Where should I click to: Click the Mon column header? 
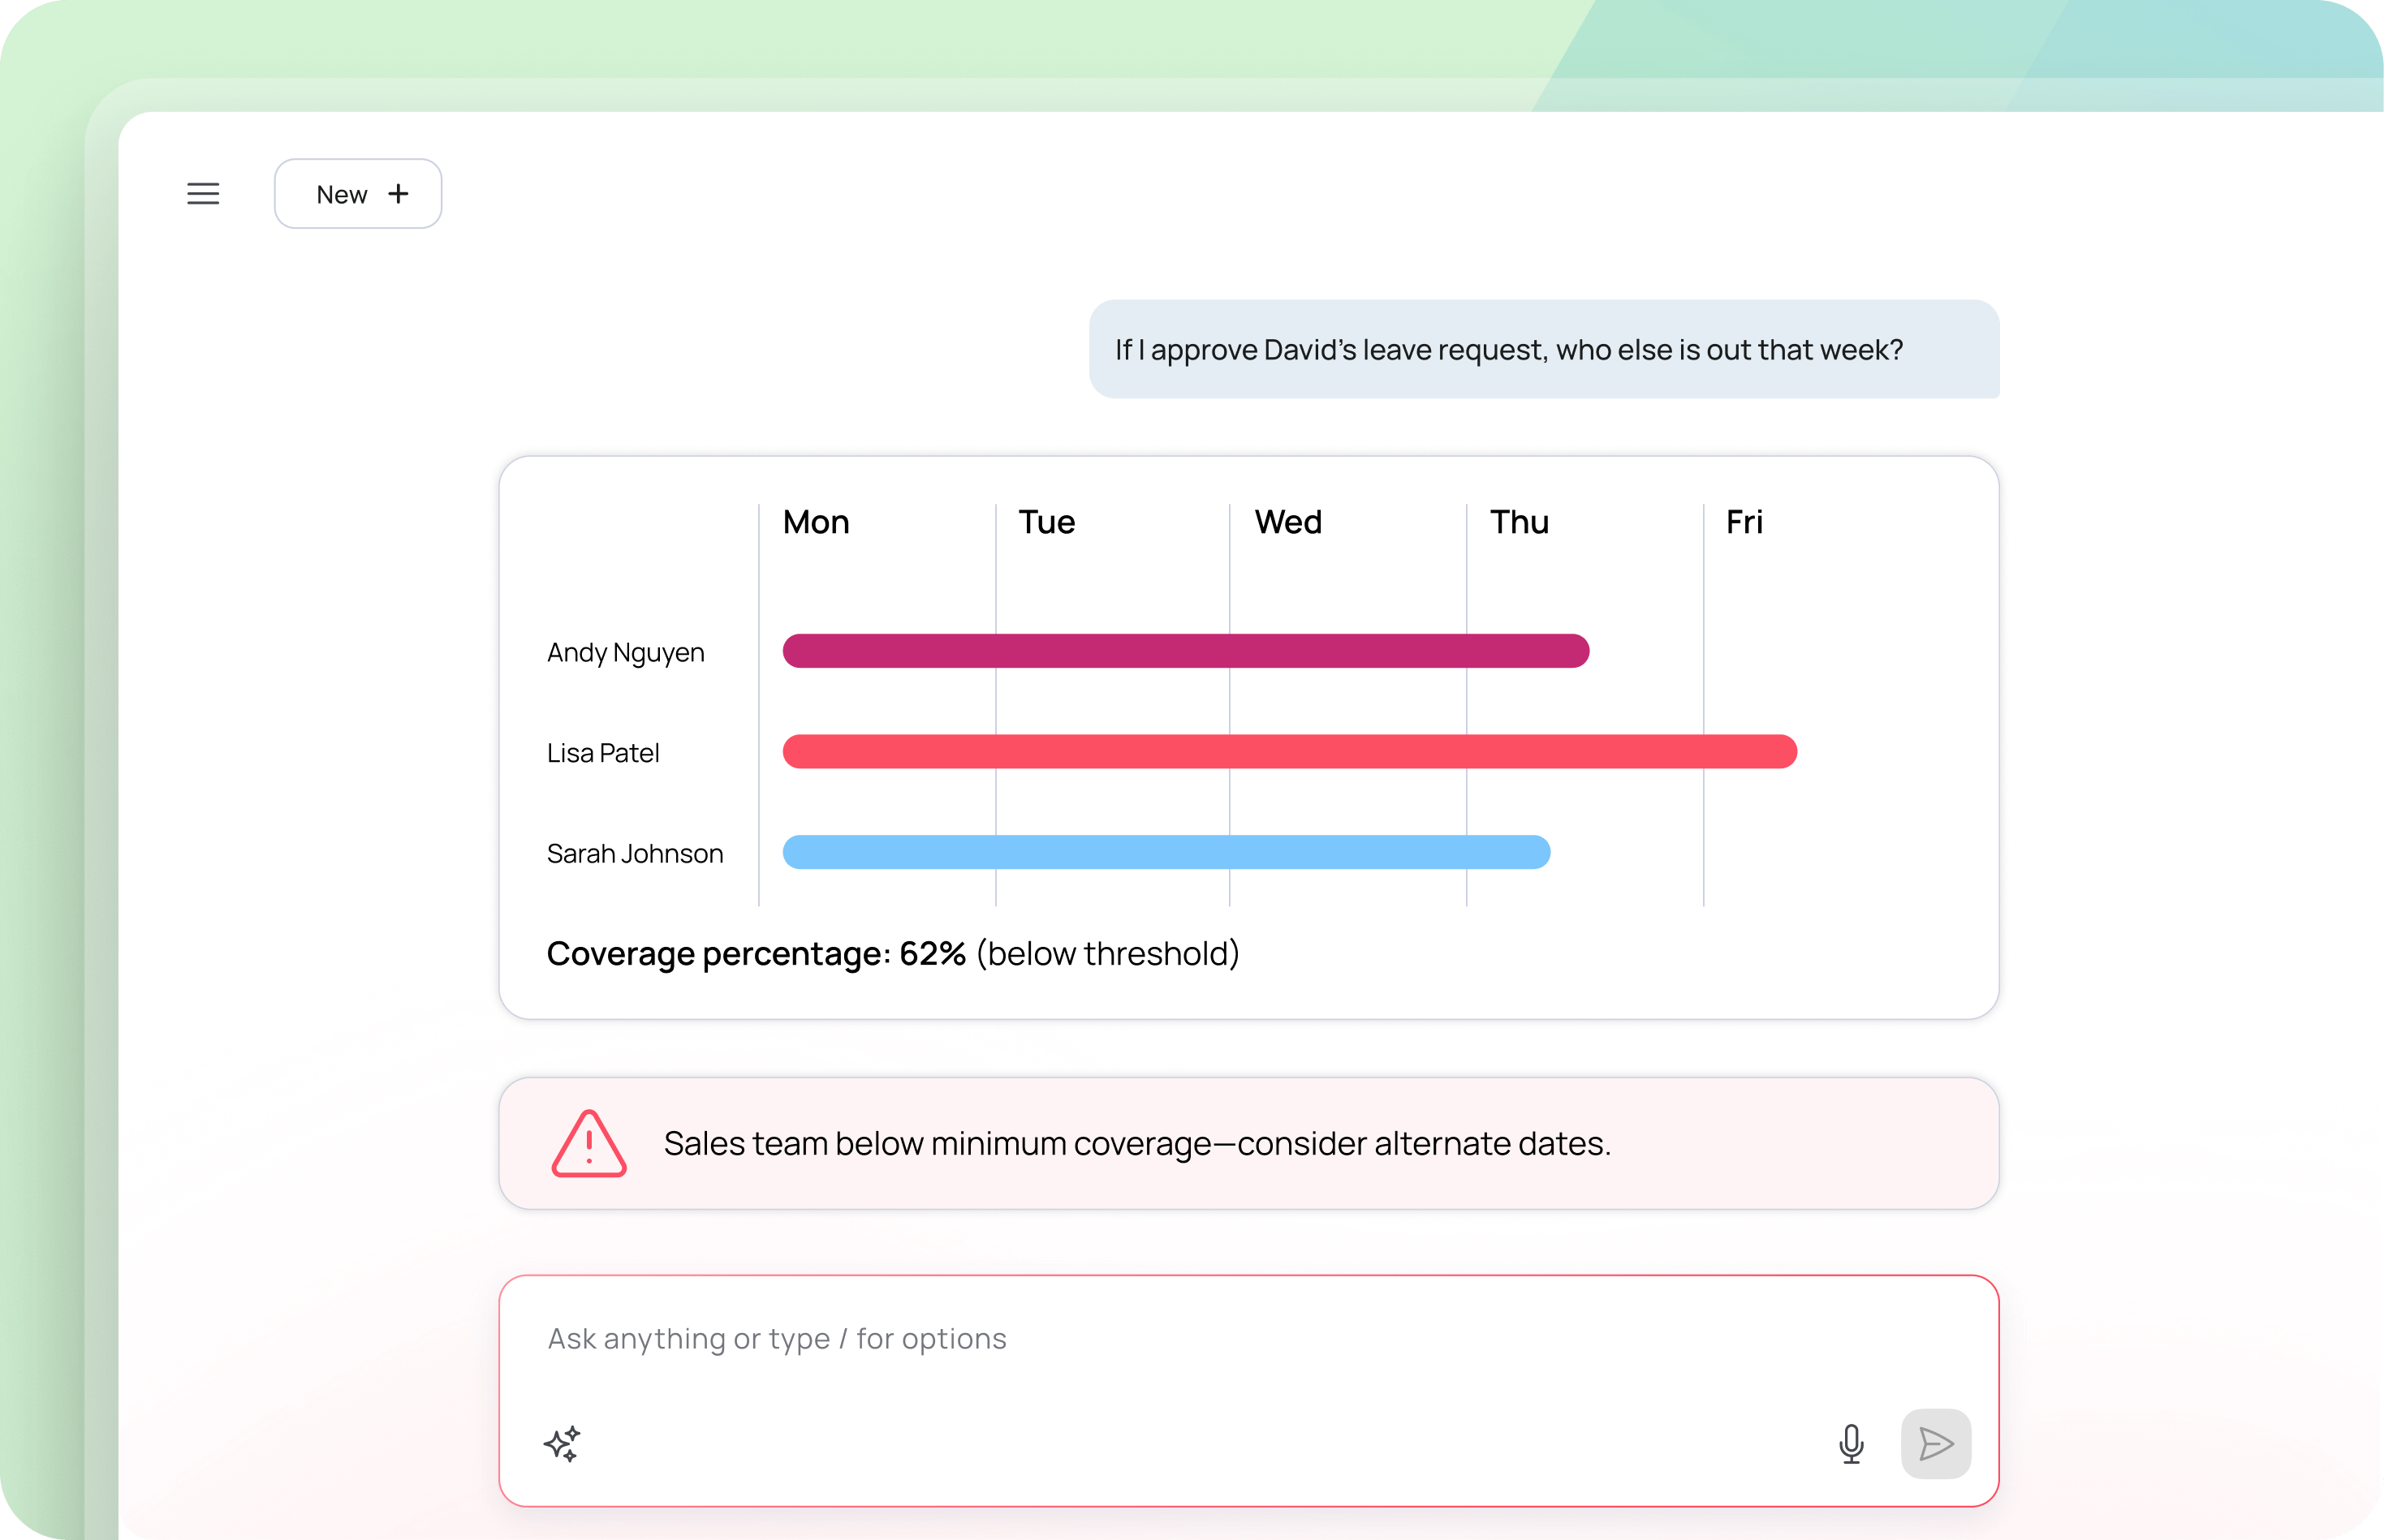point(815,522)
